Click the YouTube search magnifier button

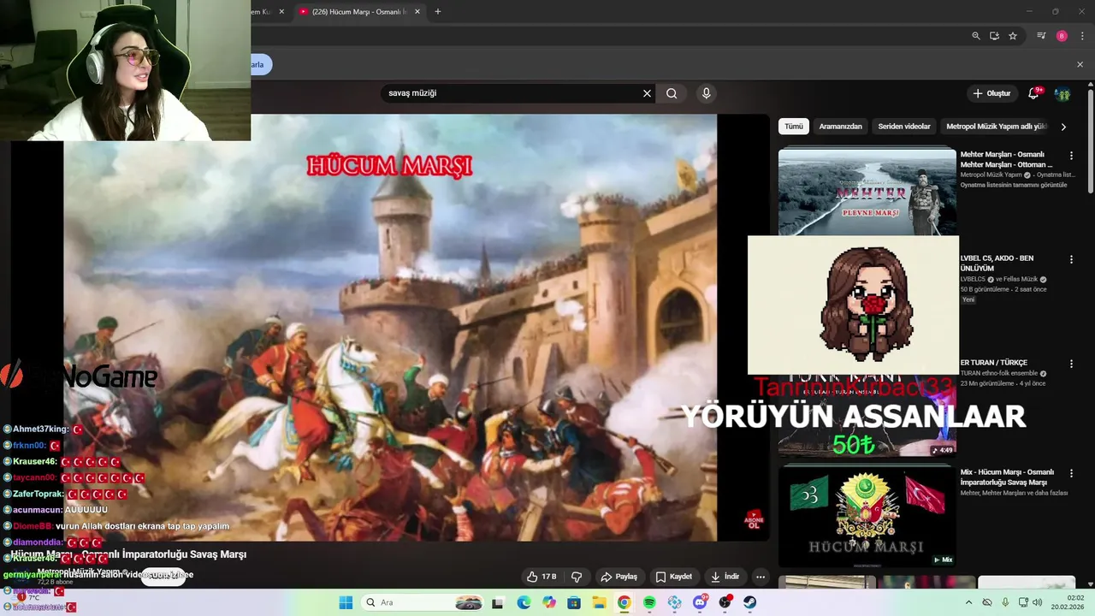click(672, 93)
